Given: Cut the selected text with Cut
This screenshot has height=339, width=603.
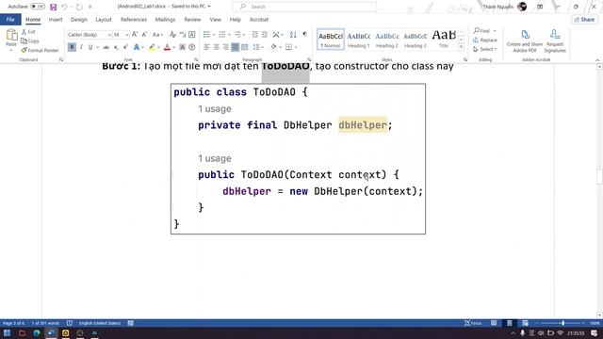Looking at the screenshot, I should [x=28, y=31].
